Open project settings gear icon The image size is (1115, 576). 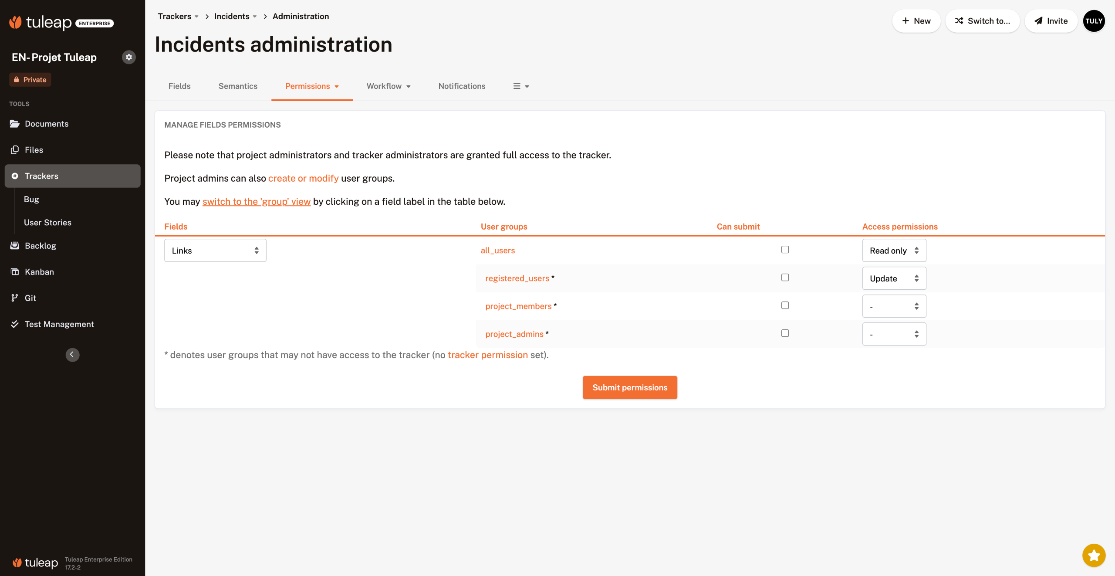point(128,57)
